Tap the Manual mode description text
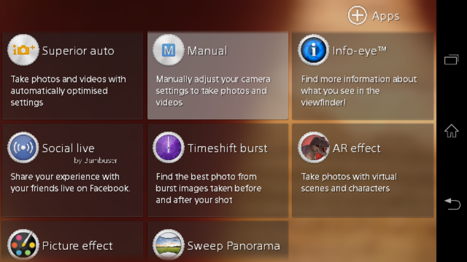 click(x=213, y=91)
